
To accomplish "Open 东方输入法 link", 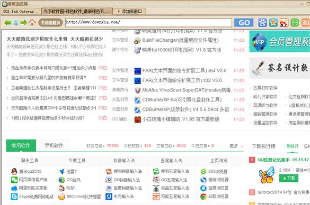I will [123, 197].
